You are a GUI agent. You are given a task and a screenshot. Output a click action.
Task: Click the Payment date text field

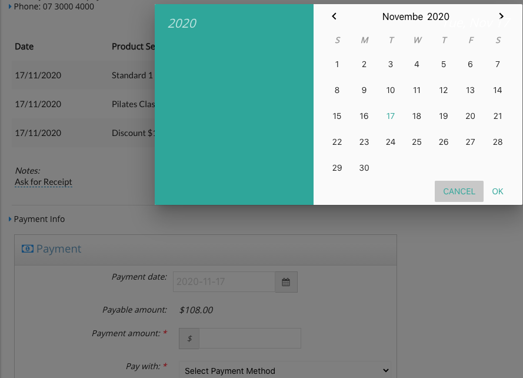(224, 282)
